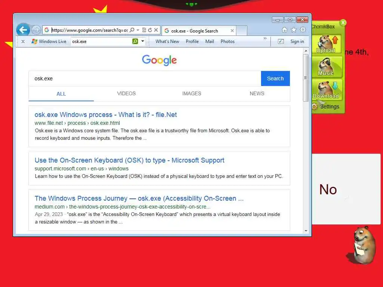Close the osk.exe Google Search tab
This screenshot has width=383, height=287.
[x=232, y=31]
